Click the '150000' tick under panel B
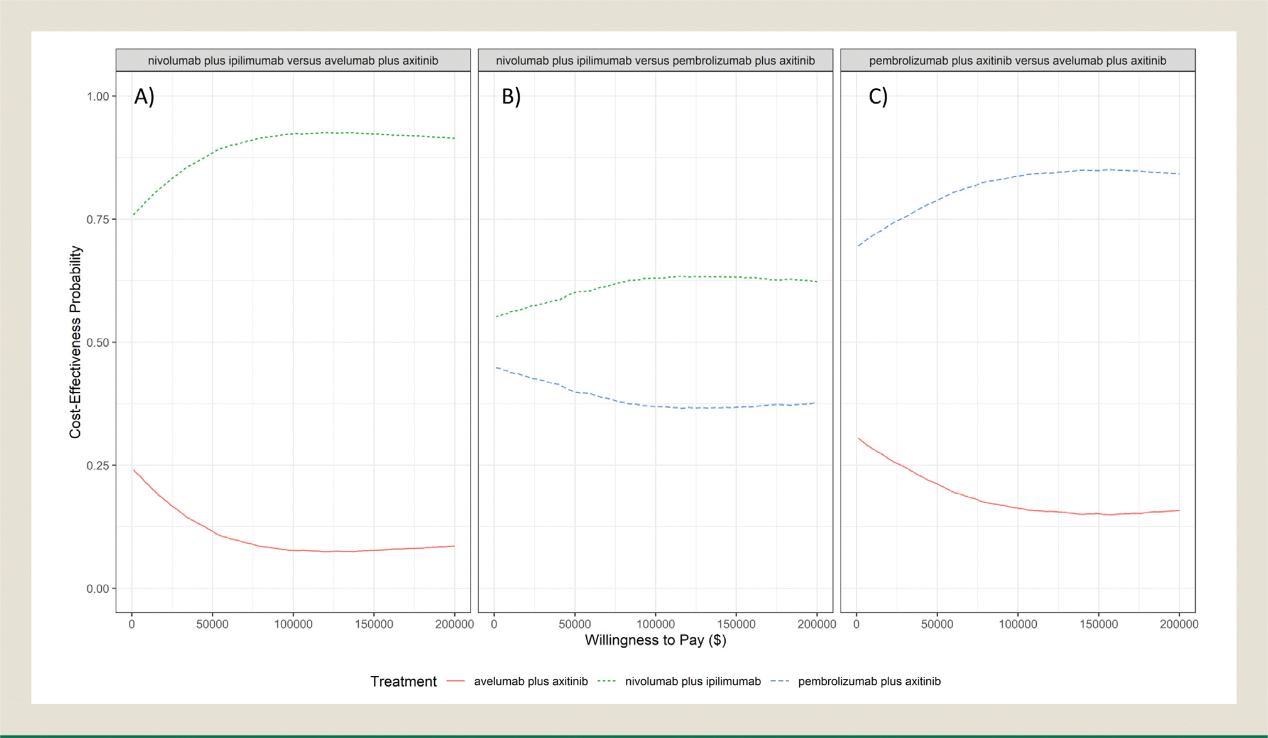1268x738 pixels. point(736,624)
